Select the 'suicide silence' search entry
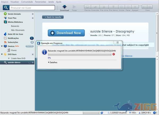 coord(14,62)
